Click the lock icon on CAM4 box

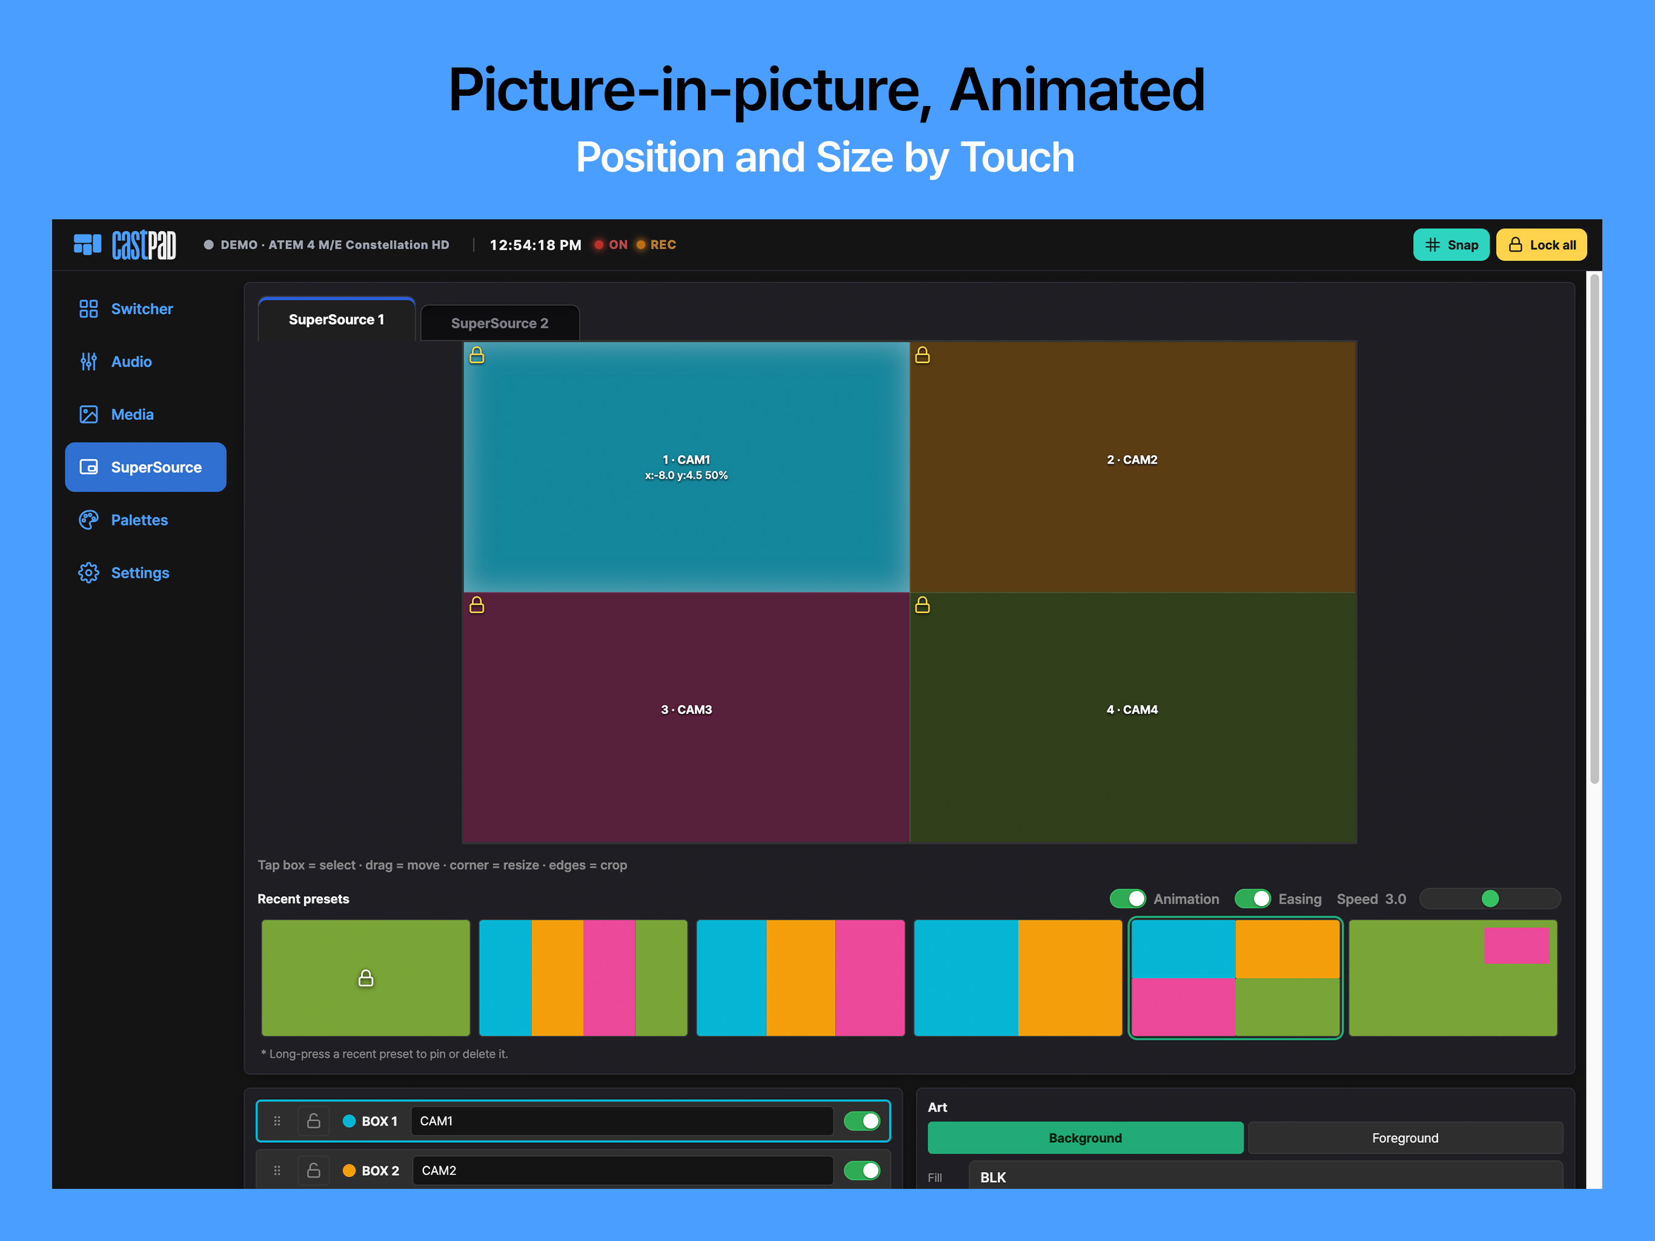click(x=923, y=605)
